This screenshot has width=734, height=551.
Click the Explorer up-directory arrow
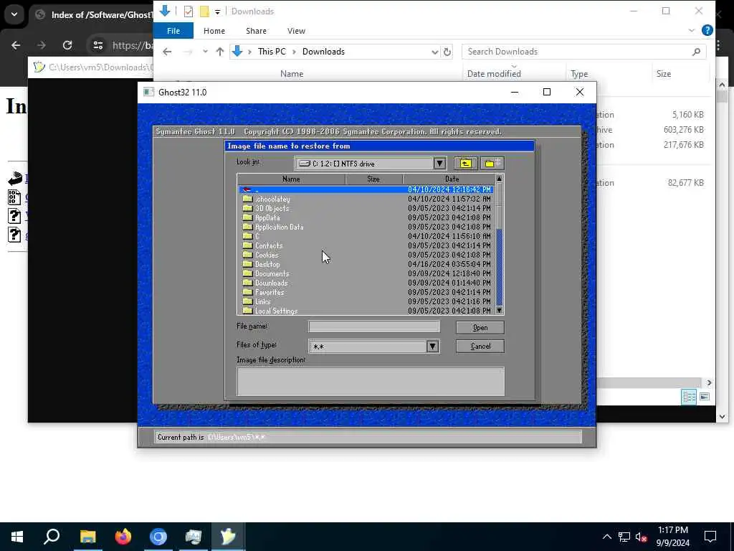tap(220, 52)
